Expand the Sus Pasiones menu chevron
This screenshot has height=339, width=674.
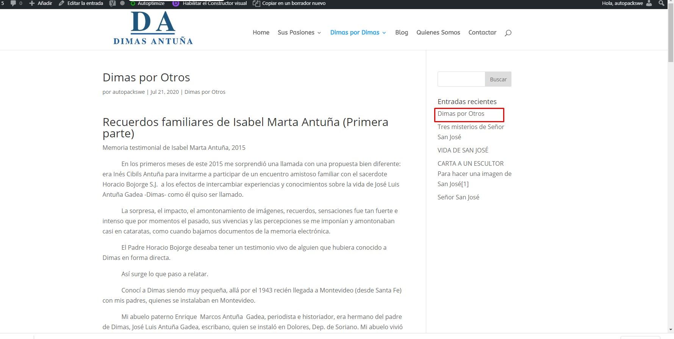click(319, 33)
